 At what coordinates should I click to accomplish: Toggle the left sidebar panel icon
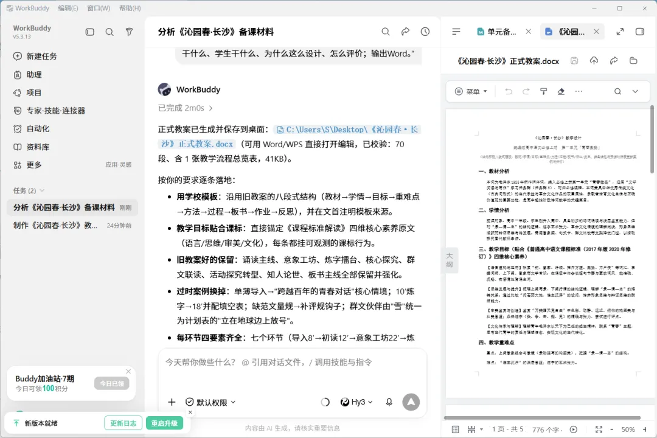click(x=89, y=32)
